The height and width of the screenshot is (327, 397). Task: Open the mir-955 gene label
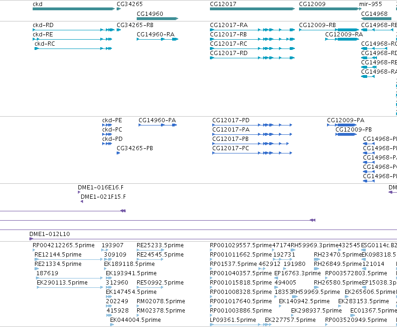370,4
